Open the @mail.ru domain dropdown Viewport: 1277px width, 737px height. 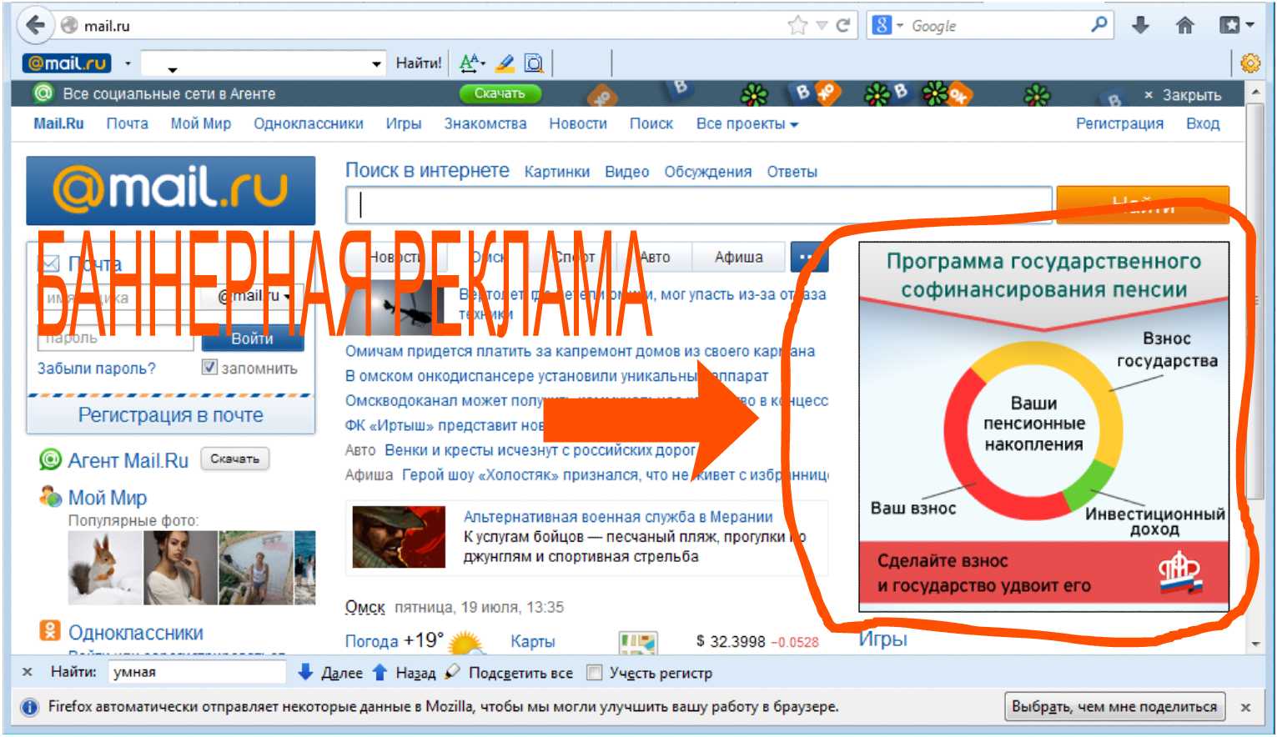tap(254, 295)
